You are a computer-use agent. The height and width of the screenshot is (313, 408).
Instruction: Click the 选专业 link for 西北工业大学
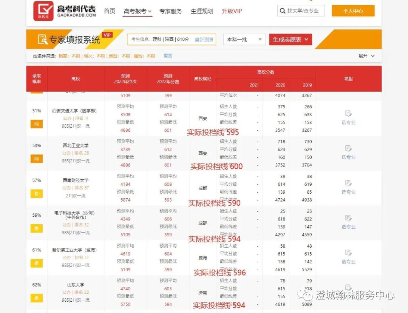[x=348, y=157]
